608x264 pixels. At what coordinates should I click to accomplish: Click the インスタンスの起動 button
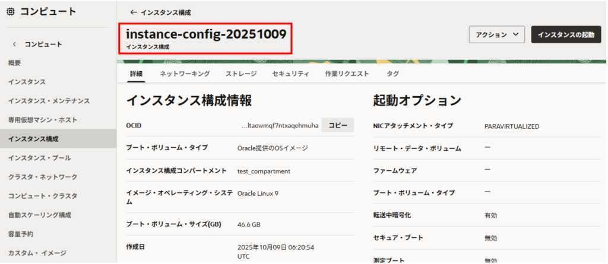(565, 34)
